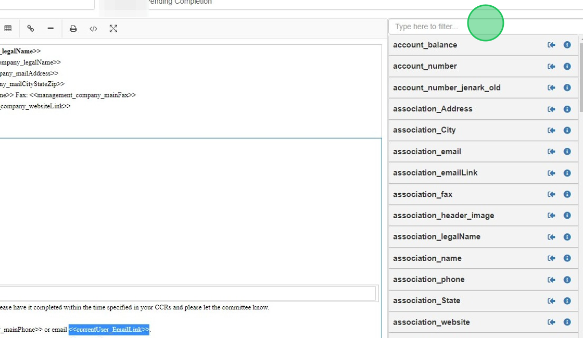Click the company_websiteLink placeholder line

pyautogui.click(x=35, y=106)
